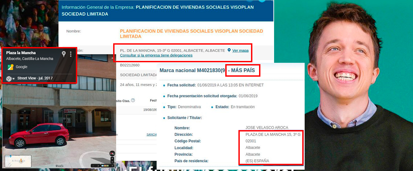This screenshot has width=413, height=171.
Task: Open the Ver mapa link
Action: pos(240,50)
